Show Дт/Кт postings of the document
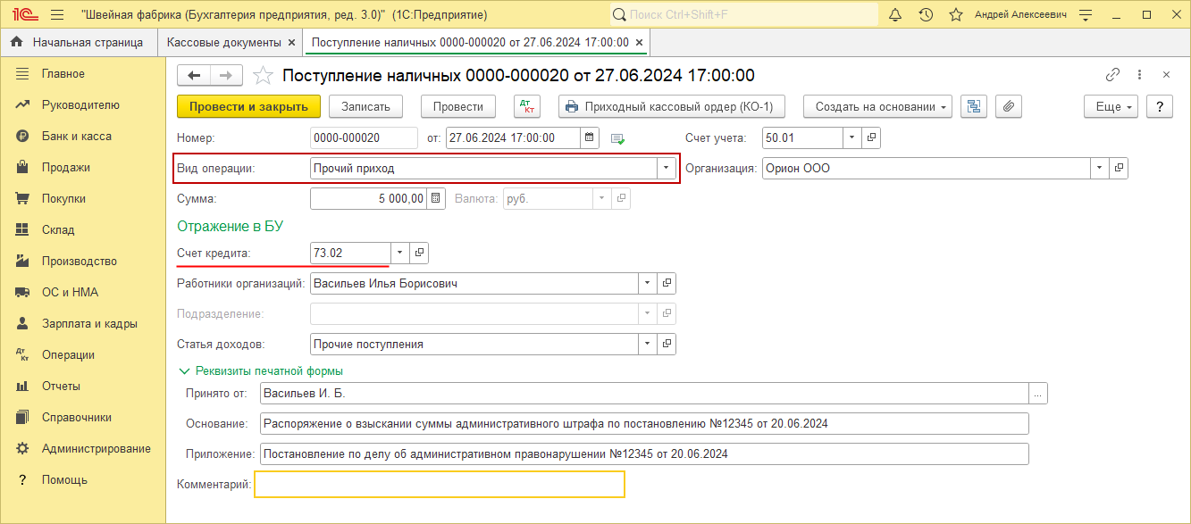Screen dimensions: 1191x524 click(527, 106)
